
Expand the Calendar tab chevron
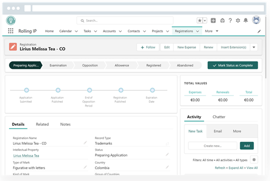point(76,31)
